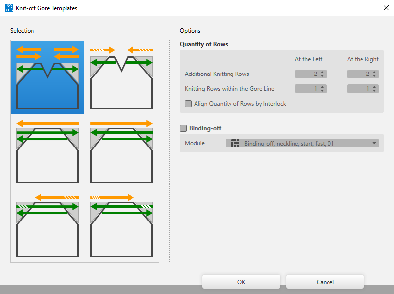Increase Additional Knitting Rows At the Left
The image size is (394, 294).
322,72
